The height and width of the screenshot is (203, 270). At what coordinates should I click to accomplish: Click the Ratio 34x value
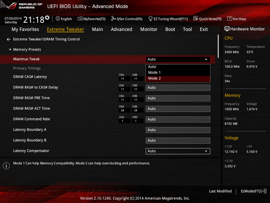tap(227, 81)
